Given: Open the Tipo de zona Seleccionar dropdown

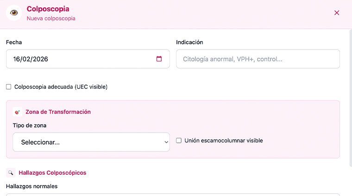Looking at the screenshot, I should click(91, 142).
